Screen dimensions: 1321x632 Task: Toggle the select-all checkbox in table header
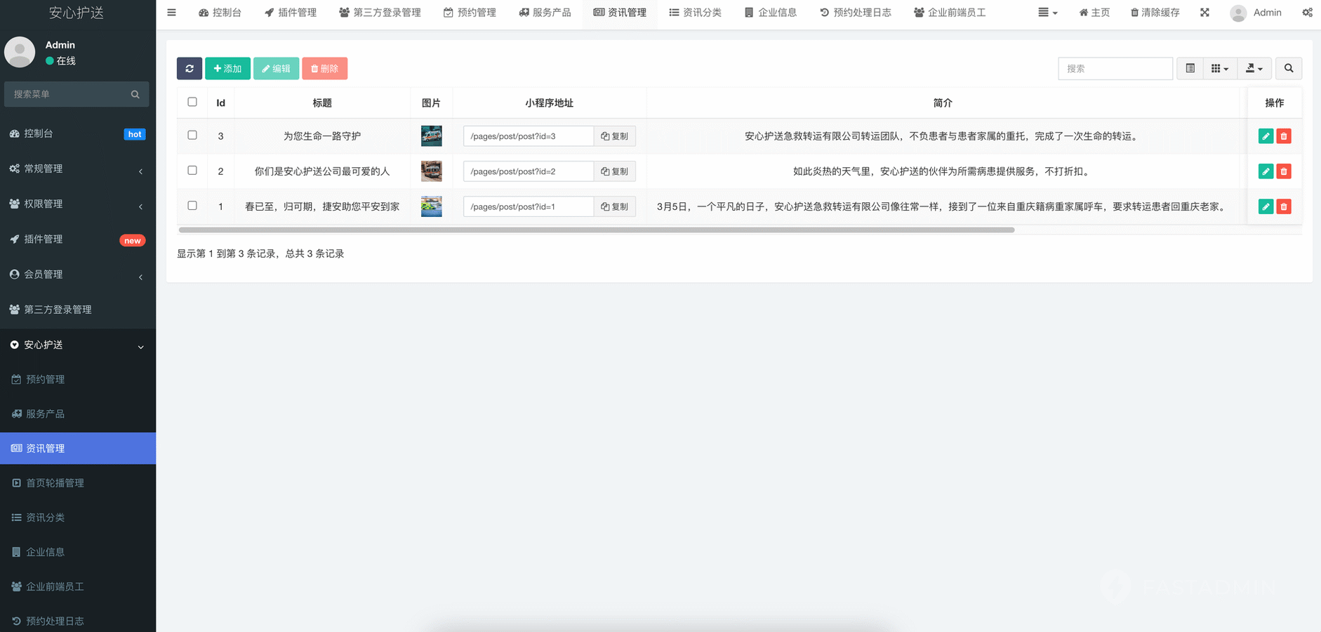pyautogui.click(x=192, y=103)
